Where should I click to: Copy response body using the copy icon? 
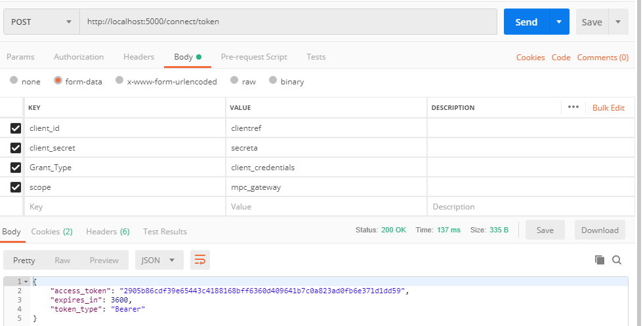pyautogui.click(x=599, y=260)
